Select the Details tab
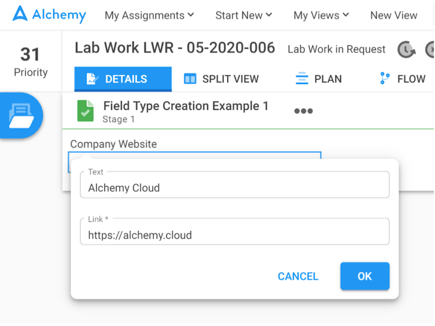Viewport: 435px width, 326px height. pyautogui.click(x=123, y=79)
